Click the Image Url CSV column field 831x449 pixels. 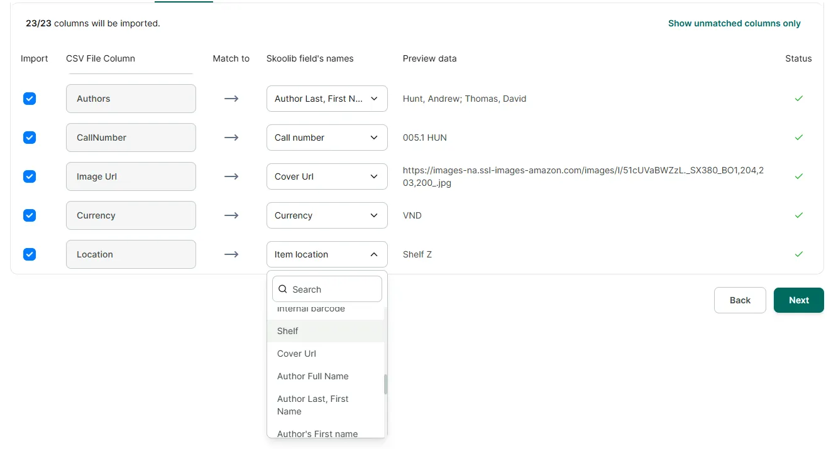tap(131, 176)
